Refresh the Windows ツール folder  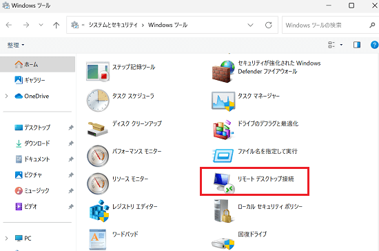(x=269, y=25)
